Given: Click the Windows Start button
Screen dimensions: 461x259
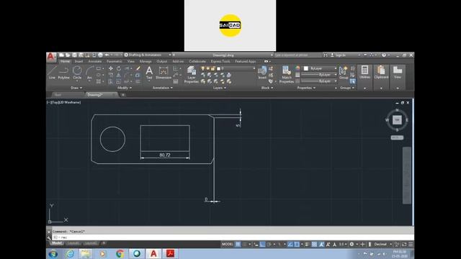Looking at the screenshot, I should coord(53,253).
